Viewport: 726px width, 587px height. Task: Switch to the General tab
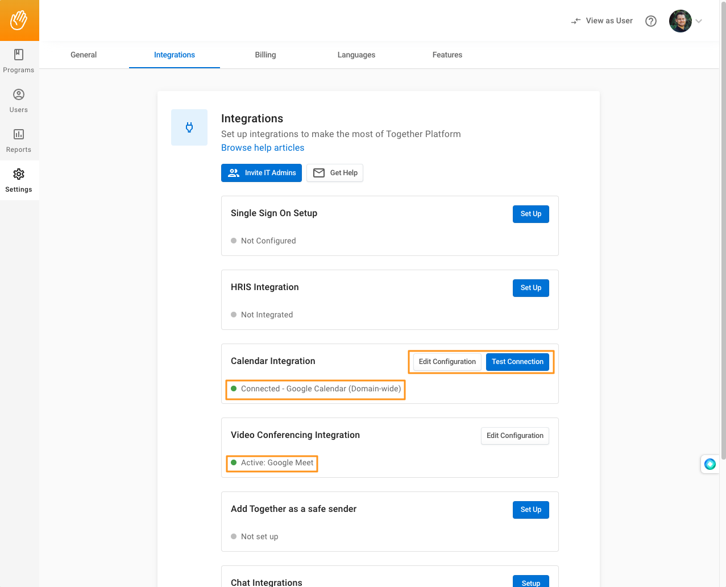point(84,55)
